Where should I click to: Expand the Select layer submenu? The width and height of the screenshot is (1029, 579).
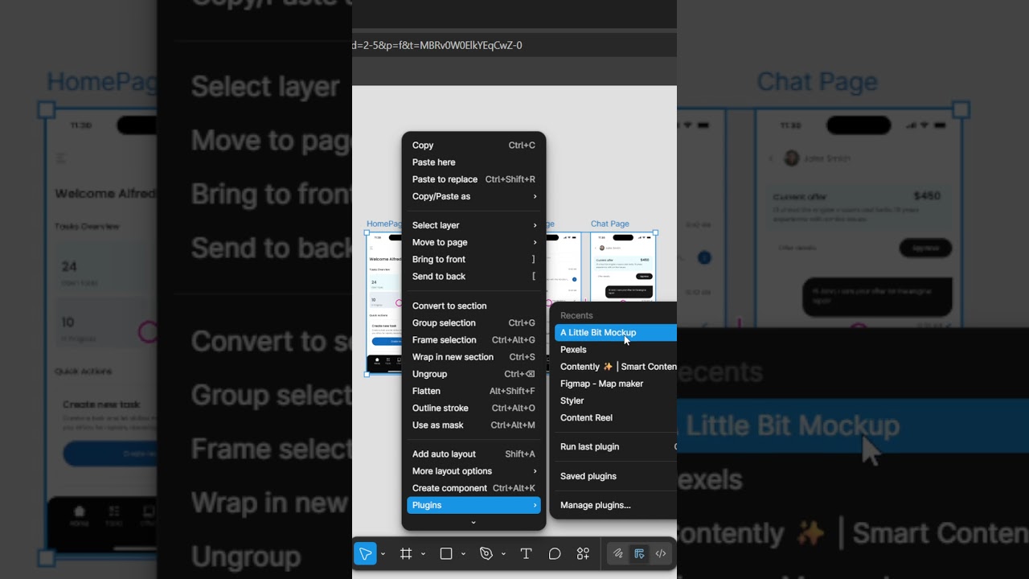(x=474, y=225)
